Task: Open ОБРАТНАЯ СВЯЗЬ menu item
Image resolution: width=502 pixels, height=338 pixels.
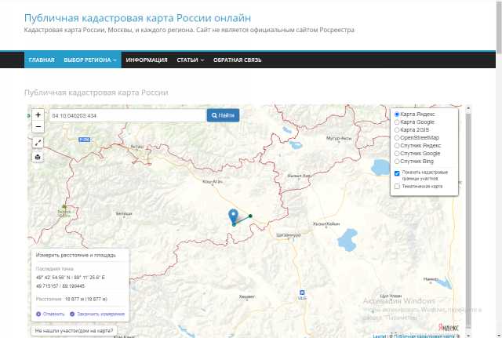Action: click(237, 60)
